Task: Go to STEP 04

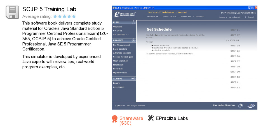Action: [235, 46]
